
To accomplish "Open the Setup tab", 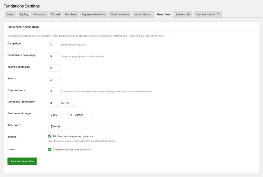I will click(x=11, y=14).
